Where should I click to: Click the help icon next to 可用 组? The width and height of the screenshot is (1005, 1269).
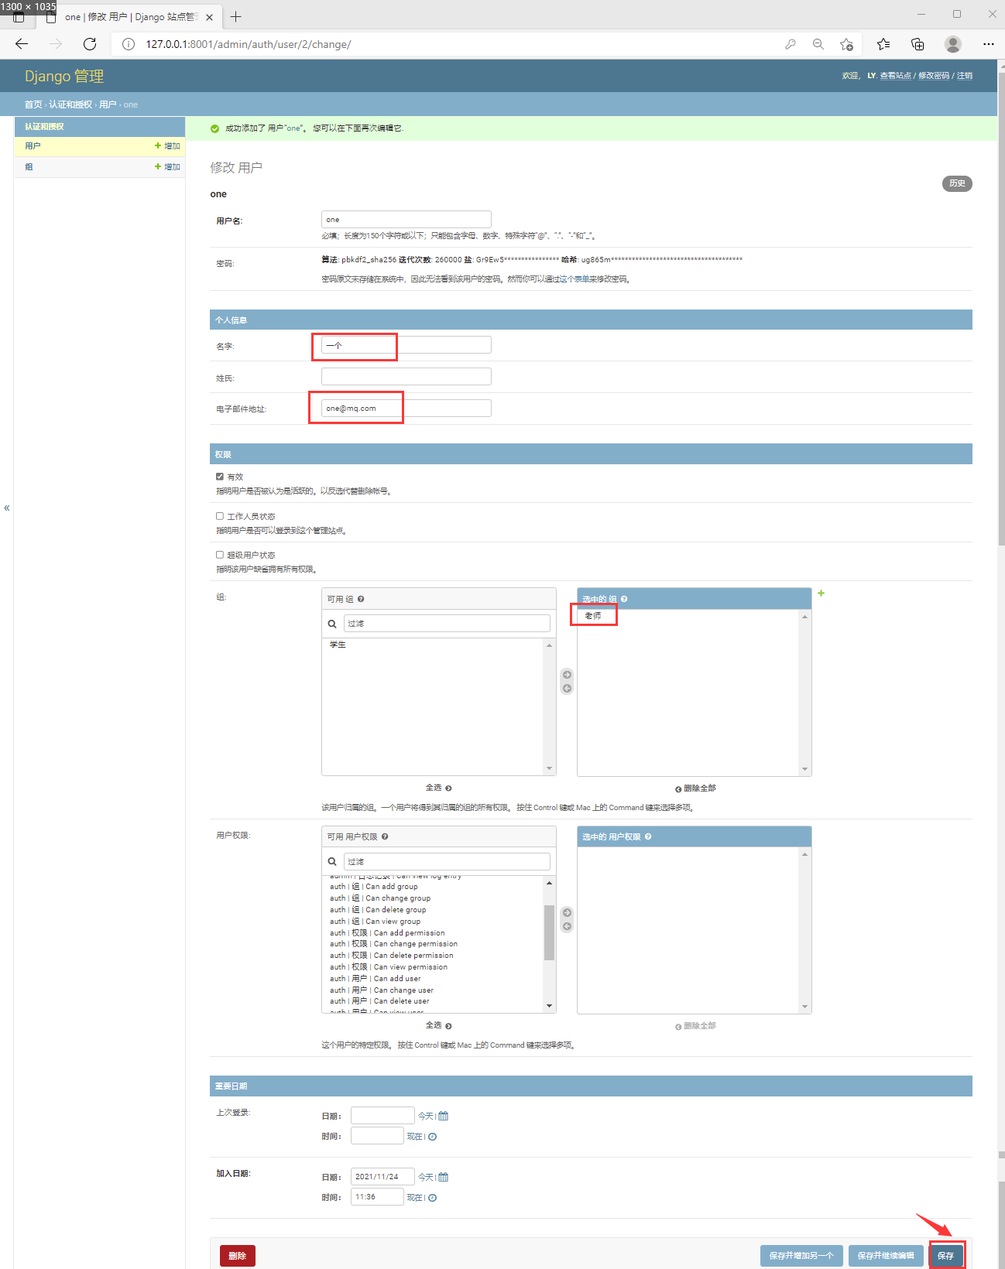click(x=361, y=599)
